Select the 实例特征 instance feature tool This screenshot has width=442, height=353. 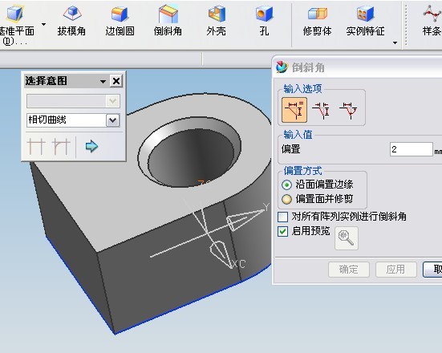[x=365, y=22]
